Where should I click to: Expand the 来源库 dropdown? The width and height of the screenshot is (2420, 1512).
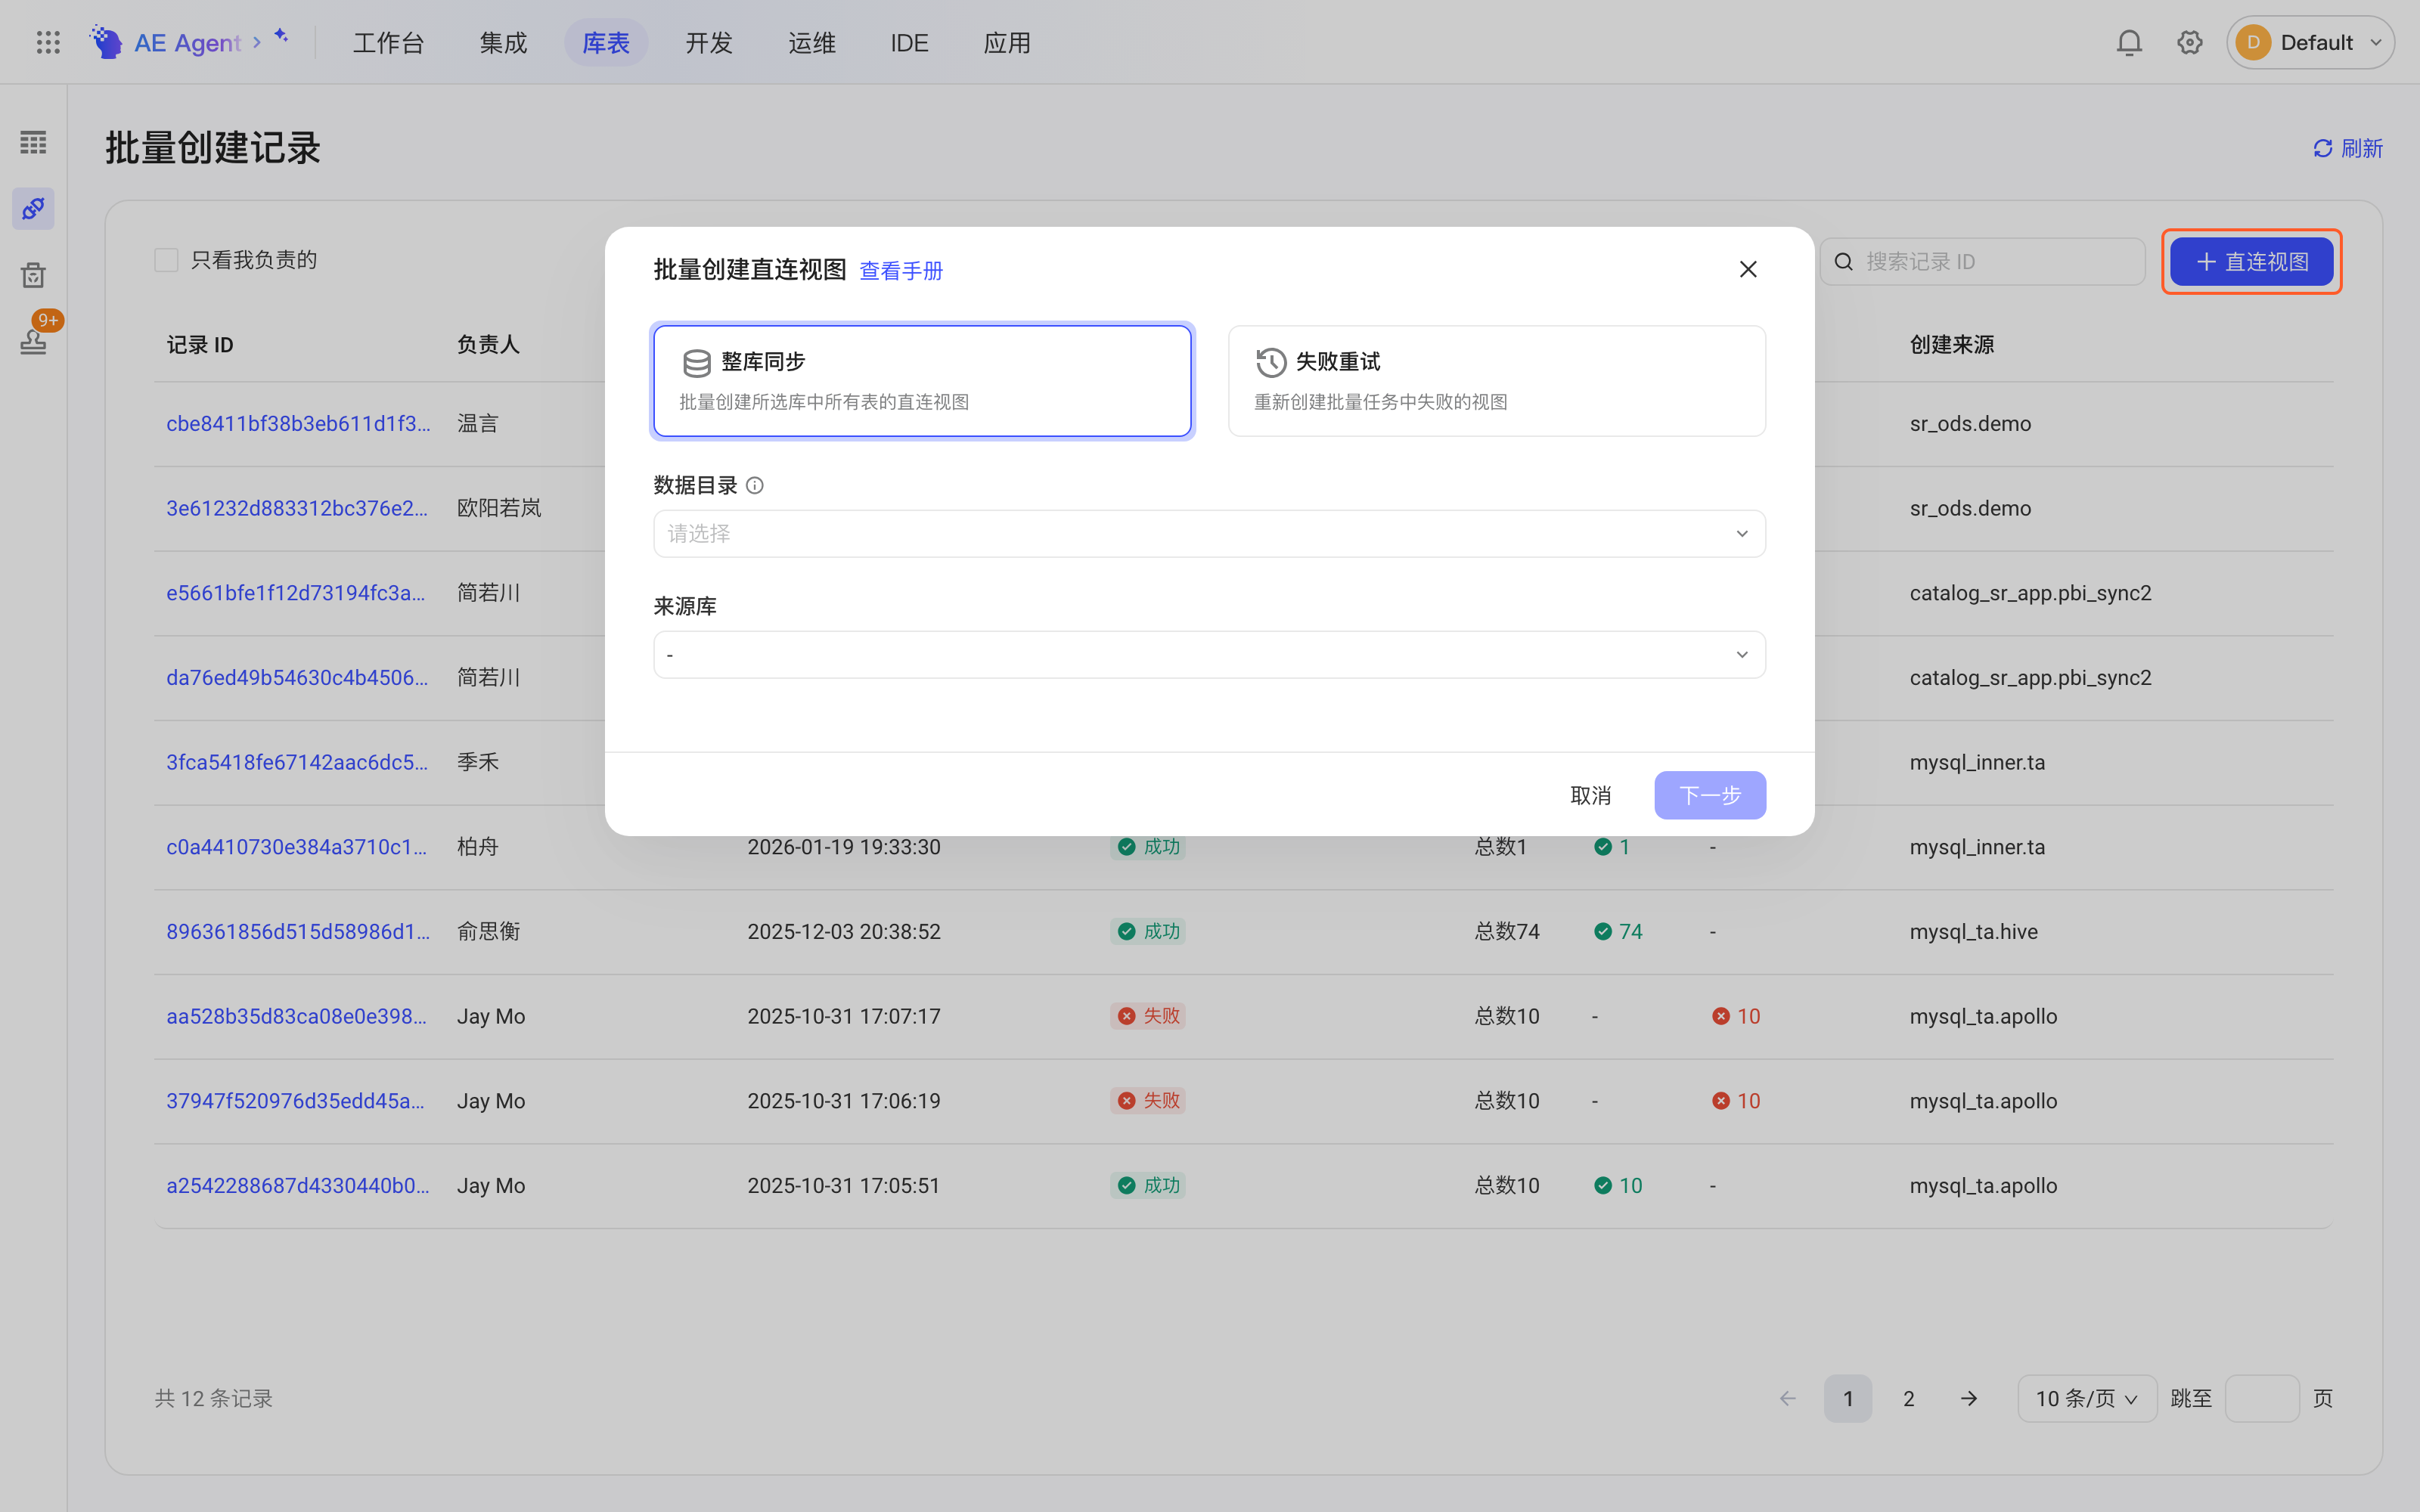(x=1210, y=654)
